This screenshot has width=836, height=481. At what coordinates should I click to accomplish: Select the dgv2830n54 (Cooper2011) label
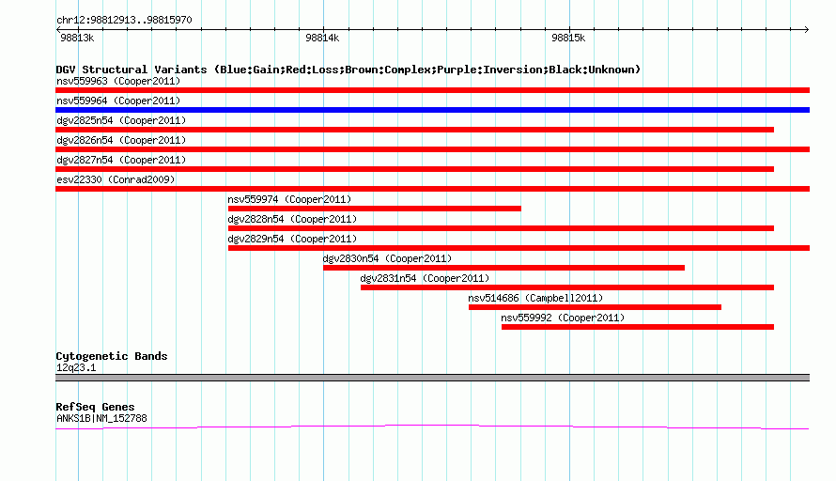(387, 258)
